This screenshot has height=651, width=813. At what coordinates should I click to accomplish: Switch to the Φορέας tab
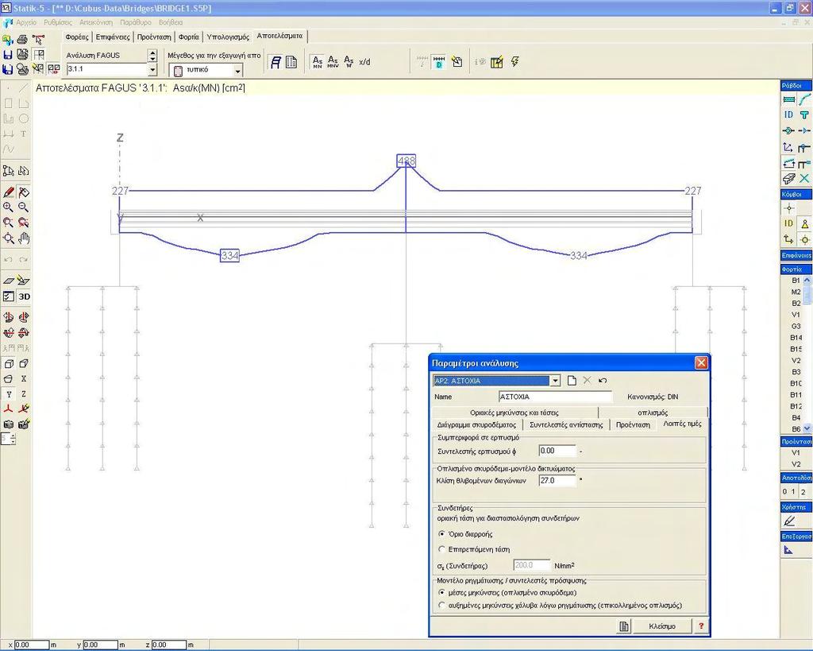pyautogui.click(x=77, y=37)
